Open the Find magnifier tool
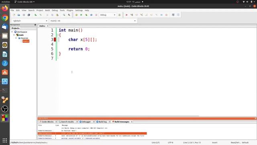This screenshot has width=257, height=145. click(64, 15)
